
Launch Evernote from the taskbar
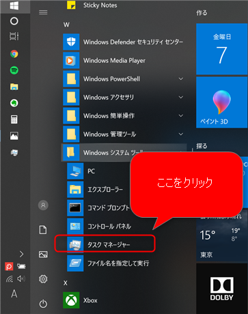pyautogui.click(x=14, y=103)
